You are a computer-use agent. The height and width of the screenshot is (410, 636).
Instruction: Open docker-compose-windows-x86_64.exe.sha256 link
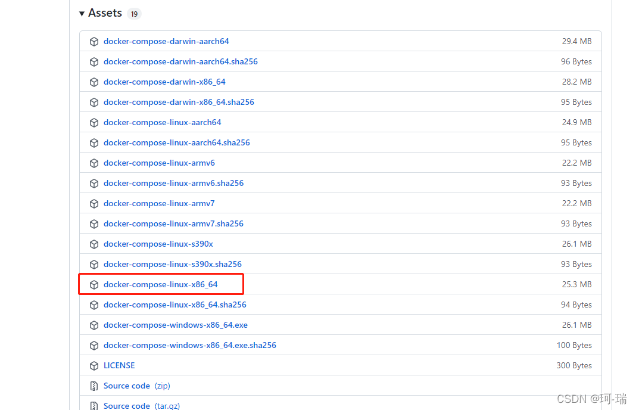[x=190, y=346]
